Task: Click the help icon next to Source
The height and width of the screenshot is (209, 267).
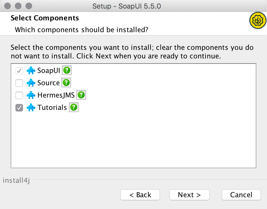Action: (x=66, y=83)
